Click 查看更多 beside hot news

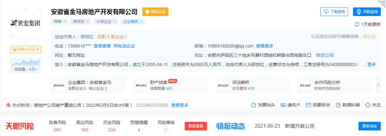point(180,105)
